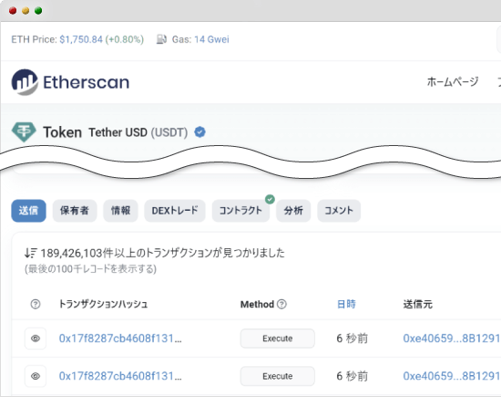501x397 pixels.
Task: Open first row sender address 0xe40659...8B1291
Action: 452,339
